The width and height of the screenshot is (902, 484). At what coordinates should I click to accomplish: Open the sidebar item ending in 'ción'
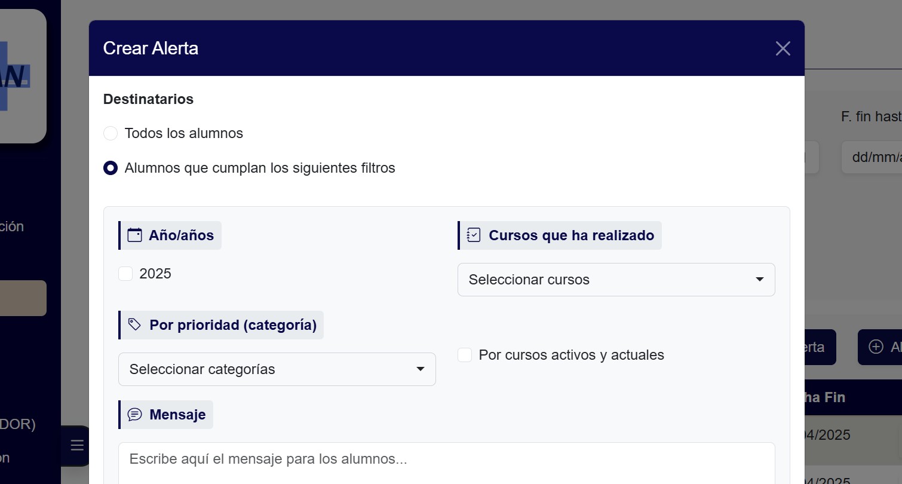(13, 226)
